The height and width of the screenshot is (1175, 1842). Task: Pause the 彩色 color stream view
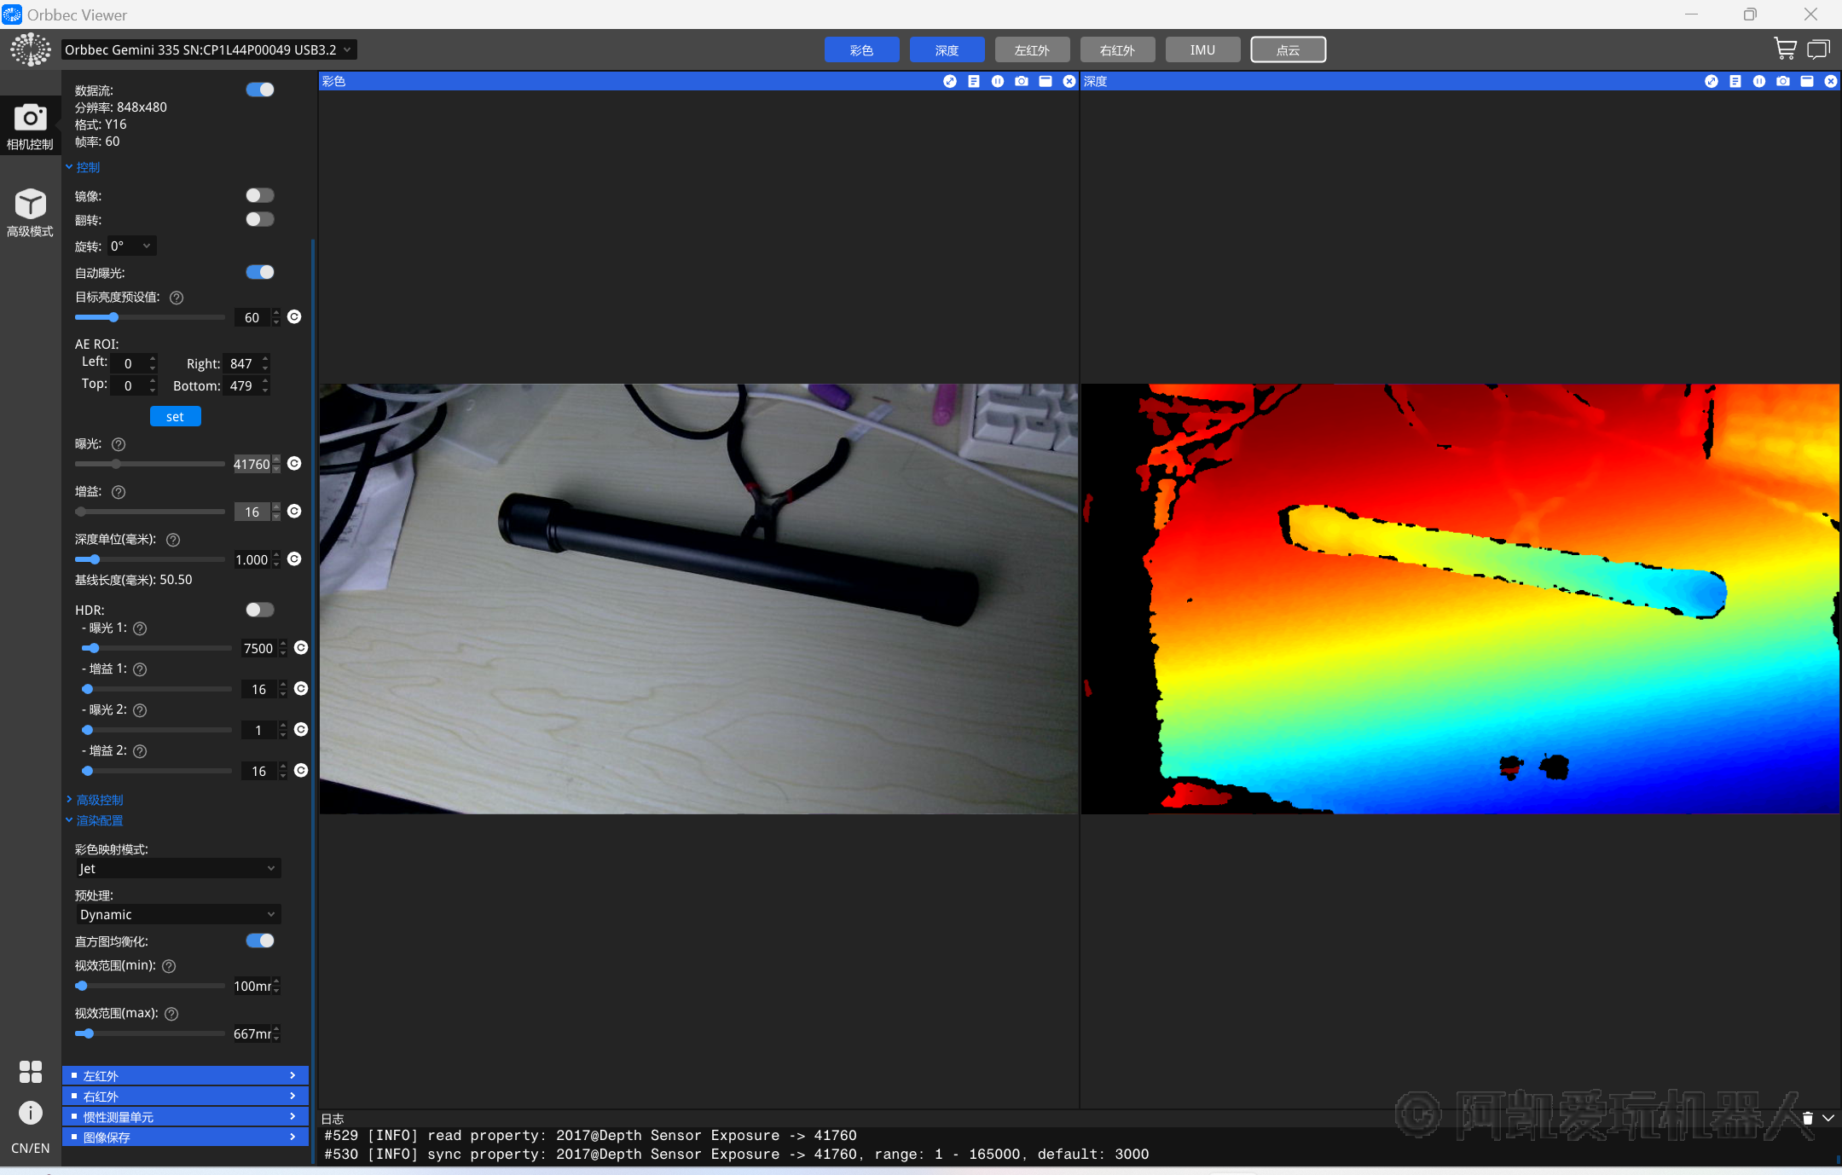997,81
